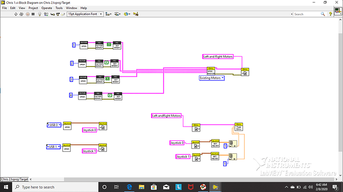The image size is (343, 192).
Task: Click the Step Into button
Action: 53,14
